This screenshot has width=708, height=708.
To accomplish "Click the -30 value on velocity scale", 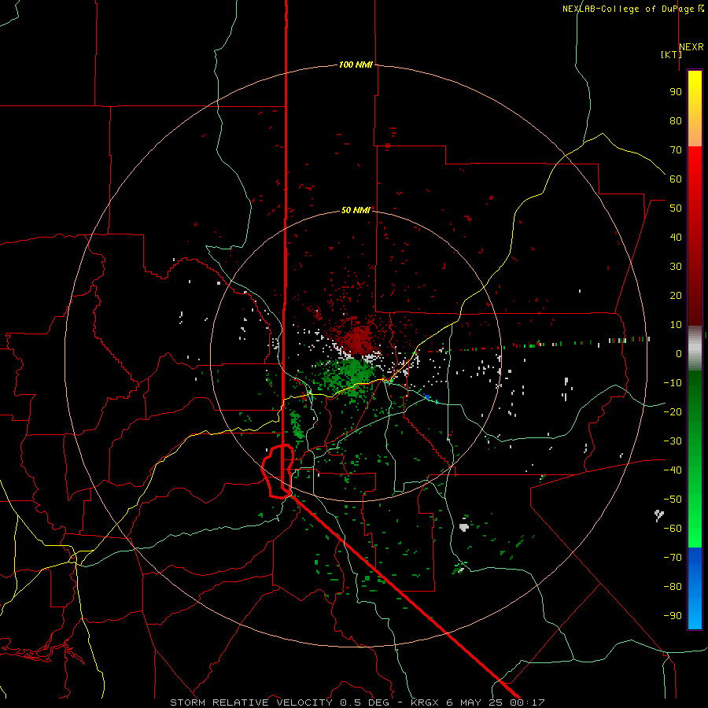I will pos(673,441).
